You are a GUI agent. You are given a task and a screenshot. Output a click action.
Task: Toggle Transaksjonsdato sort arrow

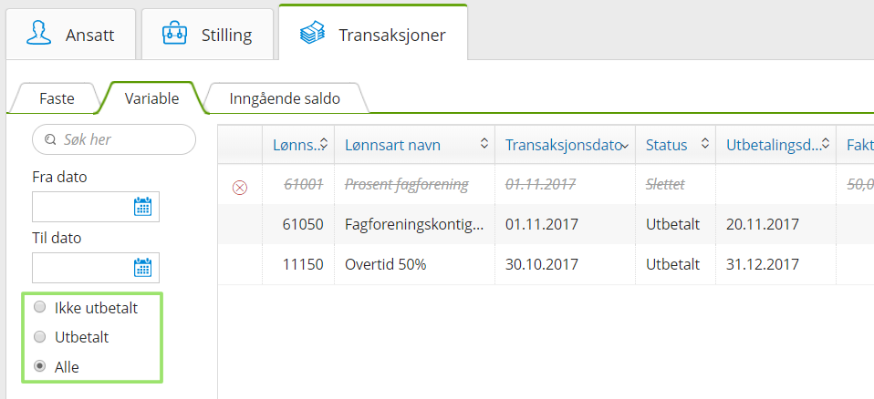tap(626, 146)
